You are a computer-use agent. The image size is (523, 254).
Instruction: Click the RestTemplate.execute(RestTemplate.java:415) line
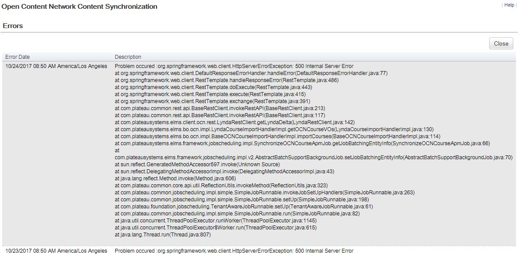pyautogui.click(x=210, y=94)
